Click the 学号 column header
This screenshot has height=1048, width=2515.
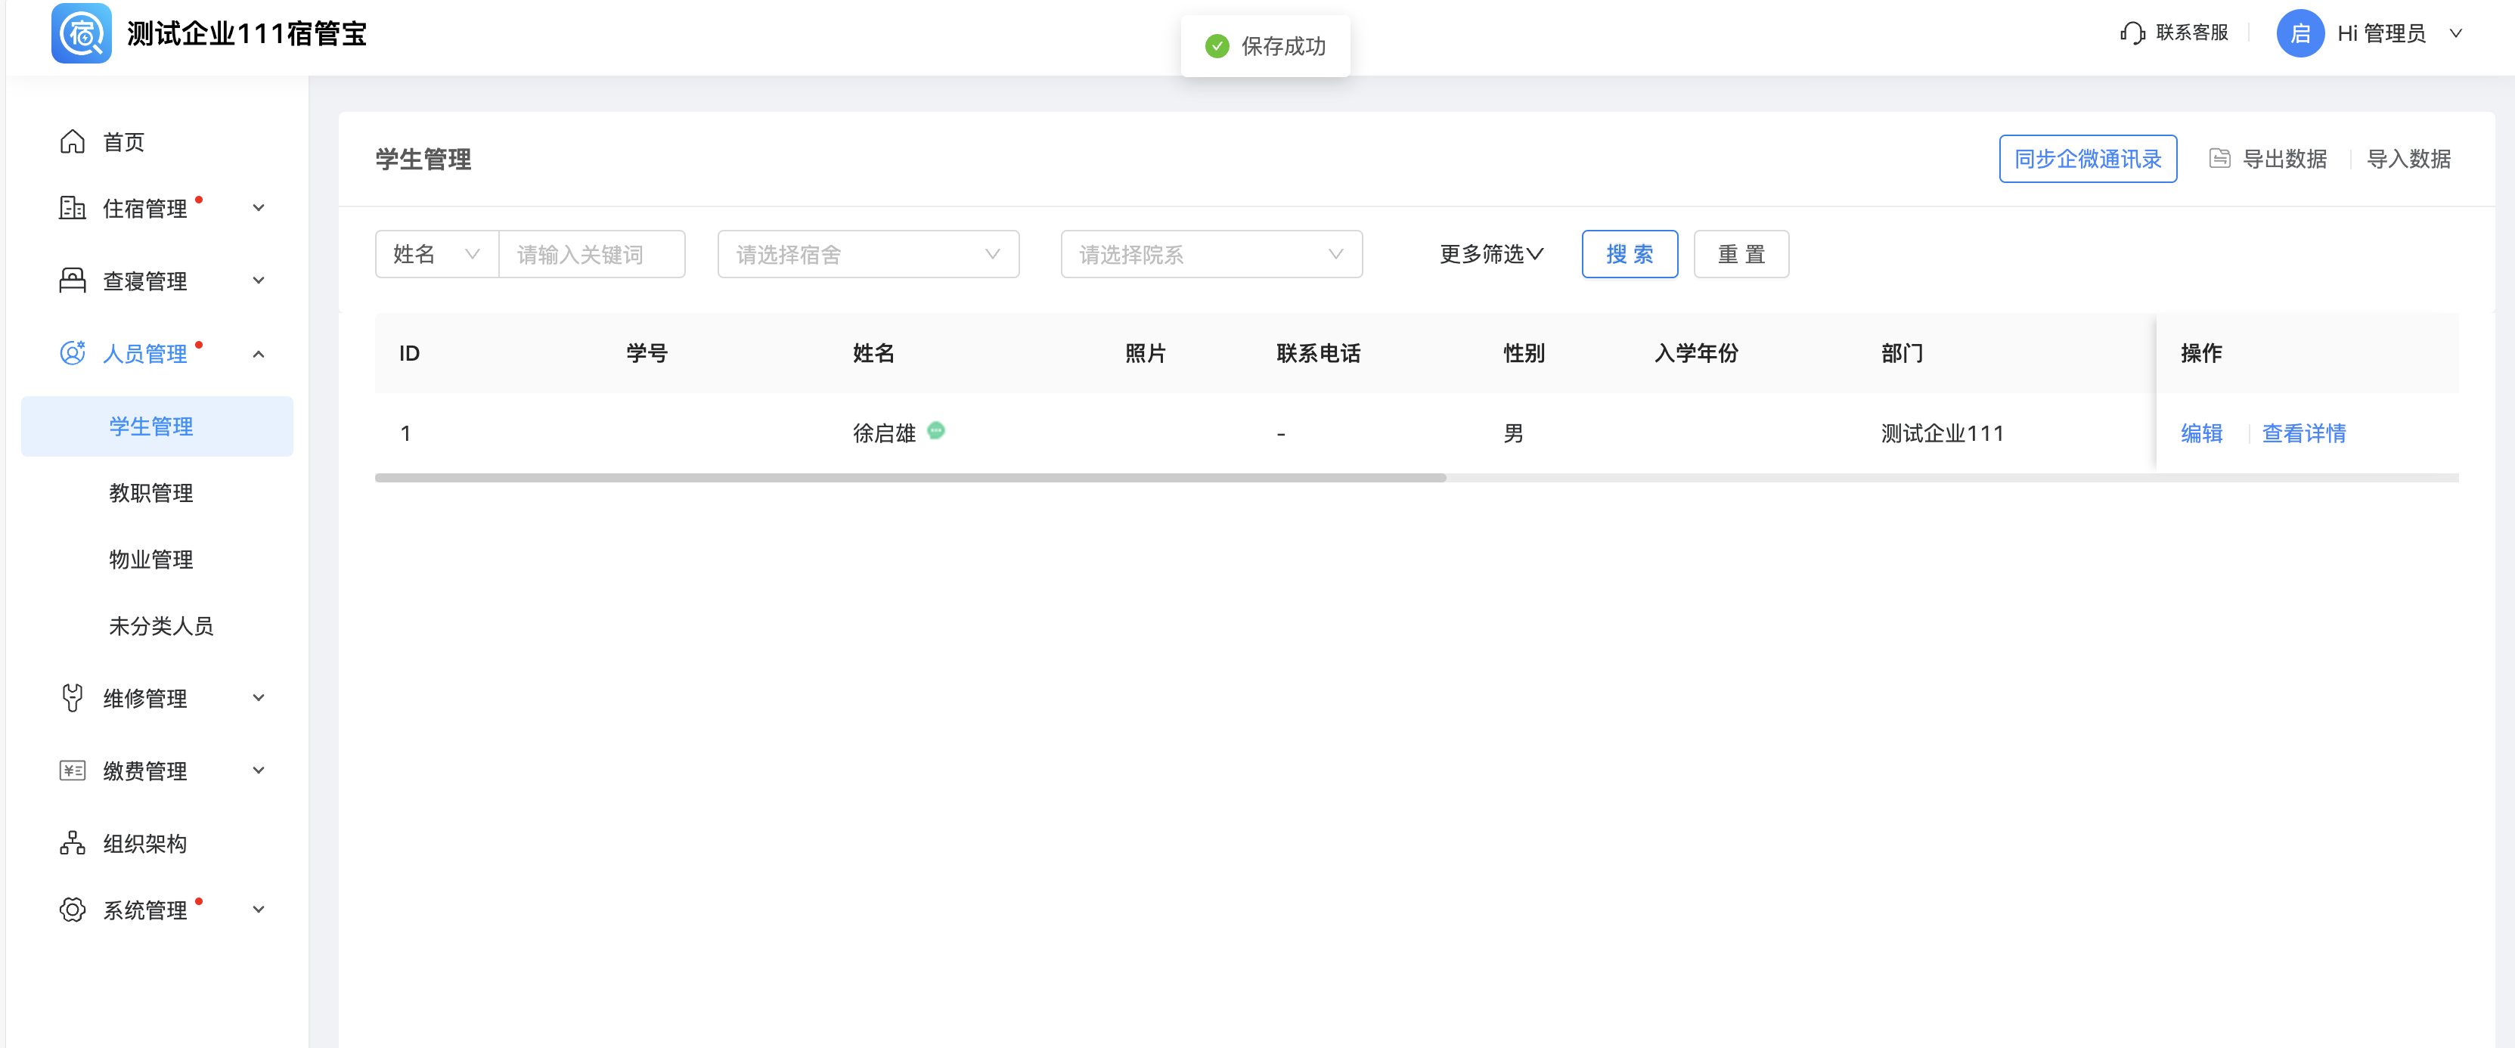point(647,352)
